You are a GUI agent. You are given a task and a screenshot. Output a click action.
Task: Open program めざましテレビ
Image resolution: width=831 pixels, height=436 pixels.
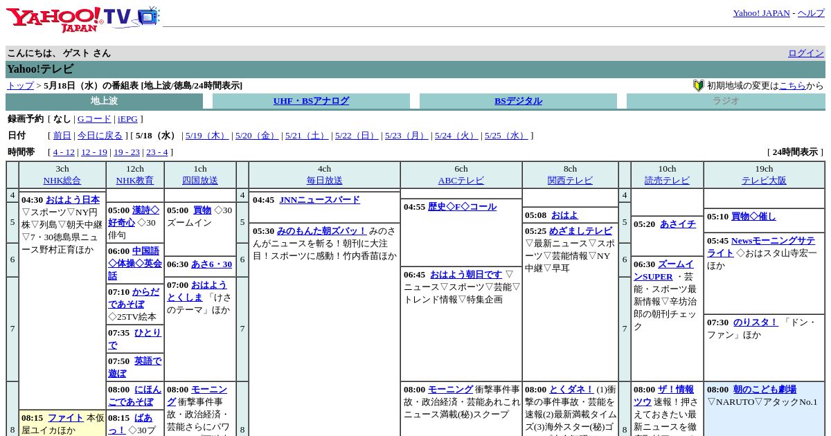pyautogui.click(x=580, y=231)
